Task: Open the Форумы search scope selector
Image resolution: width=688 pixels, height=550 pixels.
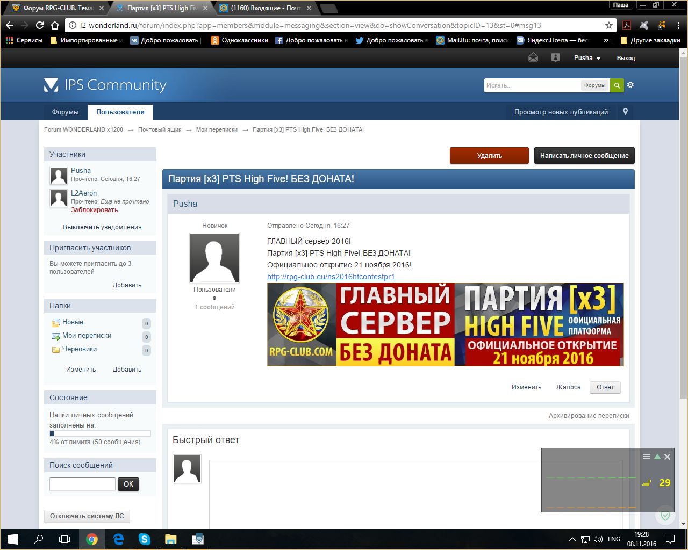Action: click(x=594, y=85)
